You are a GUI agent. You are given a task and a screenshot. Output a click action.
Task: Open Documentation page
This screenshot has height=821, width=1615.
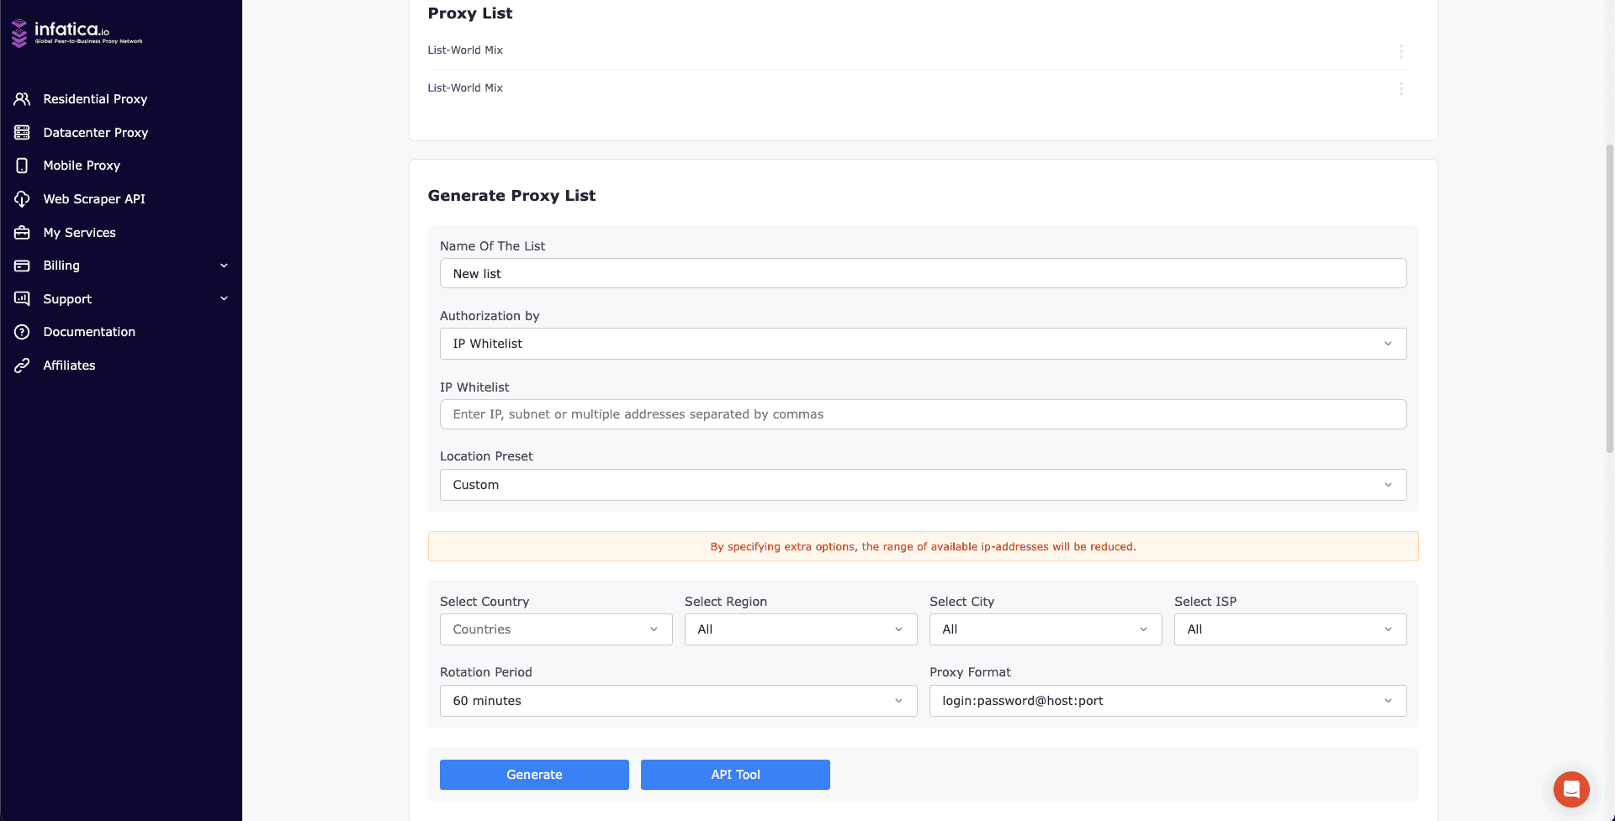tap(89, 332)
